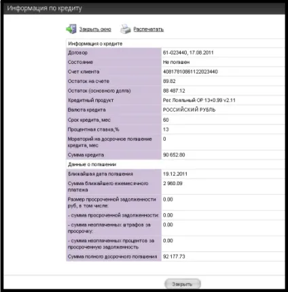Click '- сумма неоплаченных штрафов' label
This screenshot has height=292, width=288.
click(109, 228)
